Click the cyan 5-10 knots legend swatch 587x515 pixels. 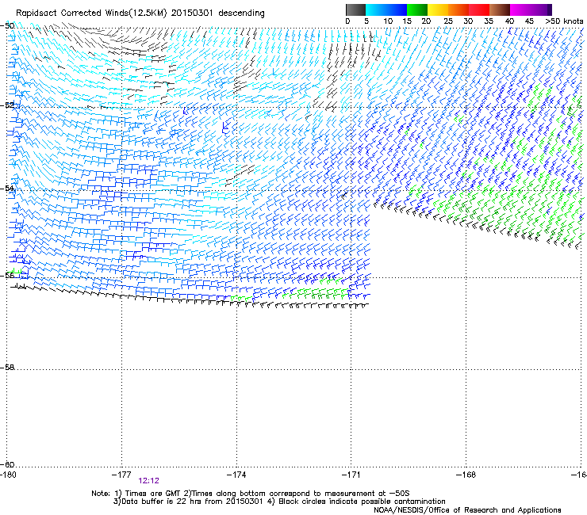[x=376, y=10]
